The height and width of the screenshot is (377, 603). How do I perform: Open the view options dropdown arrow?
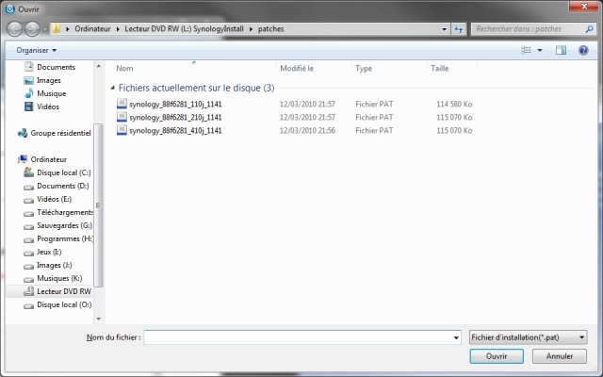tap(540, 50)
